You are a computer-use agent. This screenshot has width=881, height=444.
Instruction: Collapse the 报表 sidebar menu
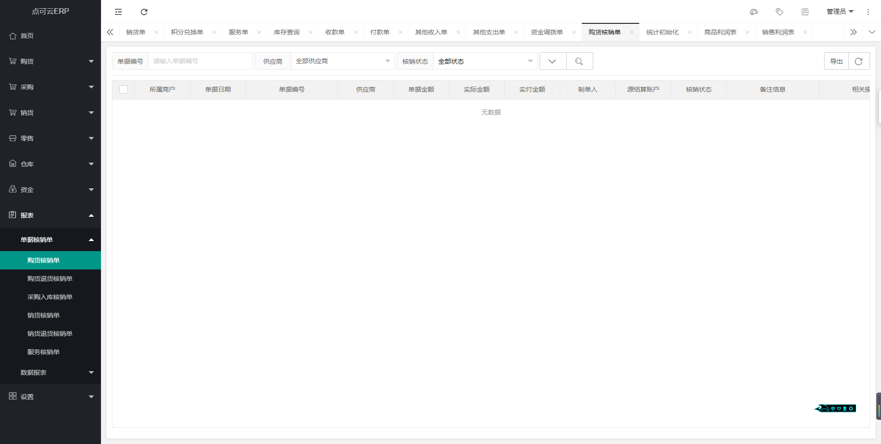tap(50, 215)
